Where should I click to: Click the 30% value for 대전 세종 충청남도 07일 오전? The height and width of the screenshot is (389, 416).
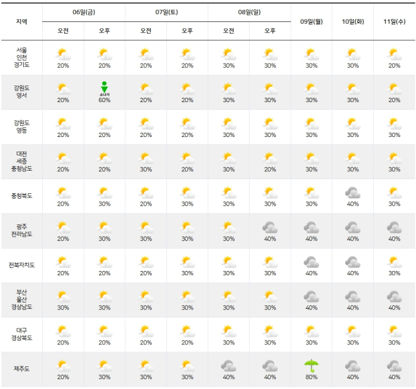[146, 169]
